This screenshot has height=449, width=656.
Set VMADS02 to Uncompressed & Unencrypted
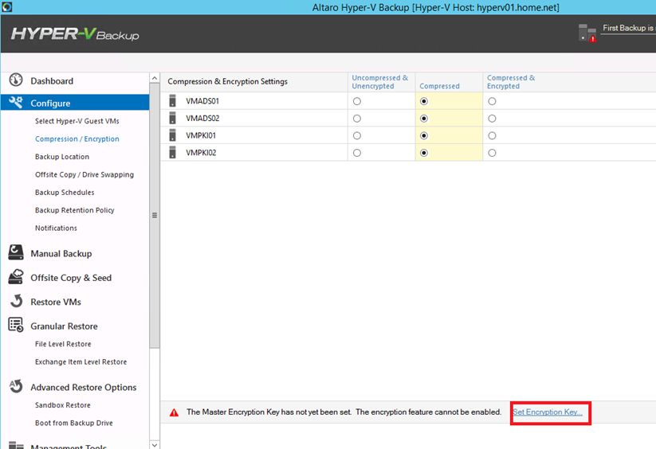click(357, 119)
